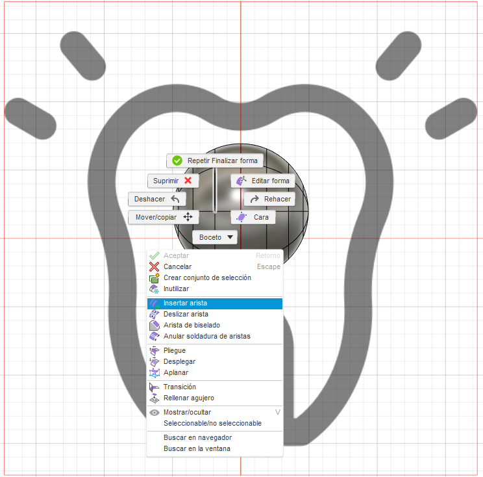Select Aplanar from the menu

[215, 373]
